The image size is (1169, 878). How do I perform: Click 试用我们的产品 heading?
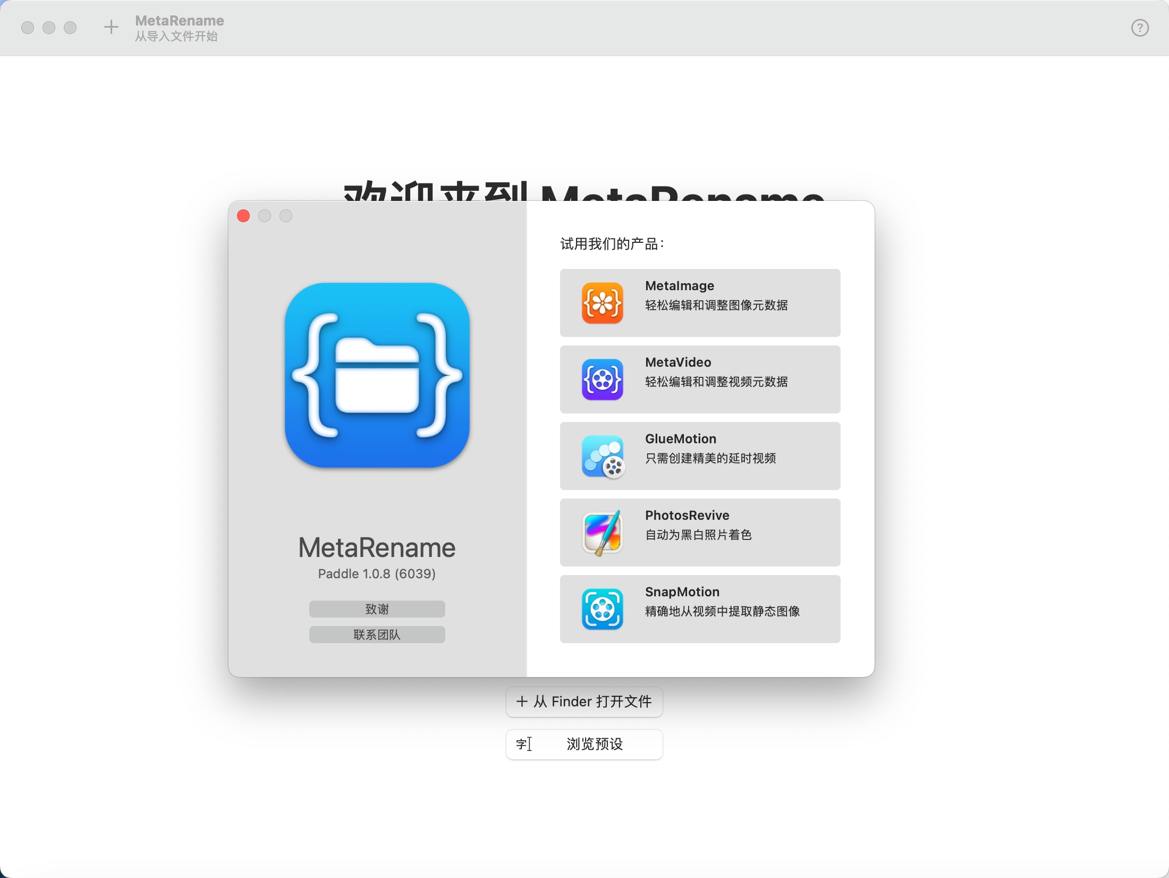point(612,244)
